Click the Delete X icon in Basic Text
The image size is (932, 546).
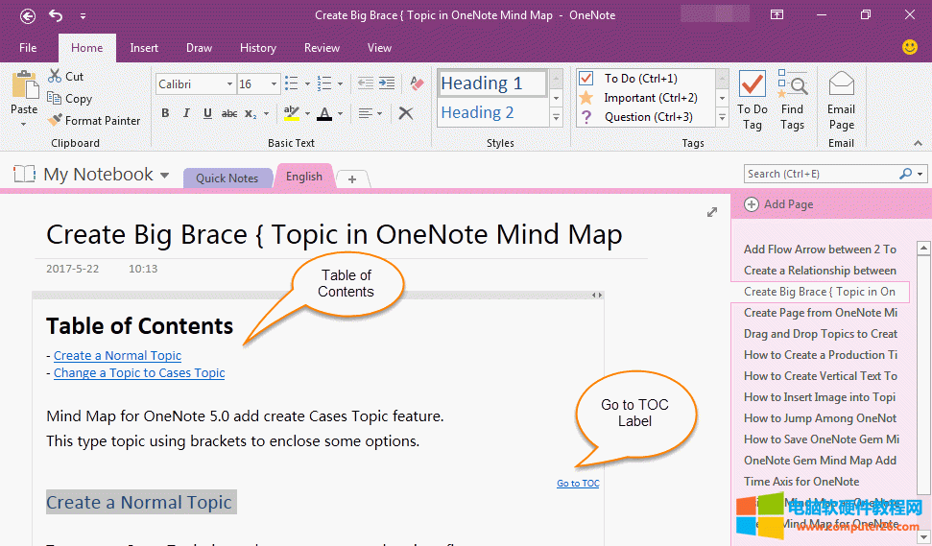(406, 113)
